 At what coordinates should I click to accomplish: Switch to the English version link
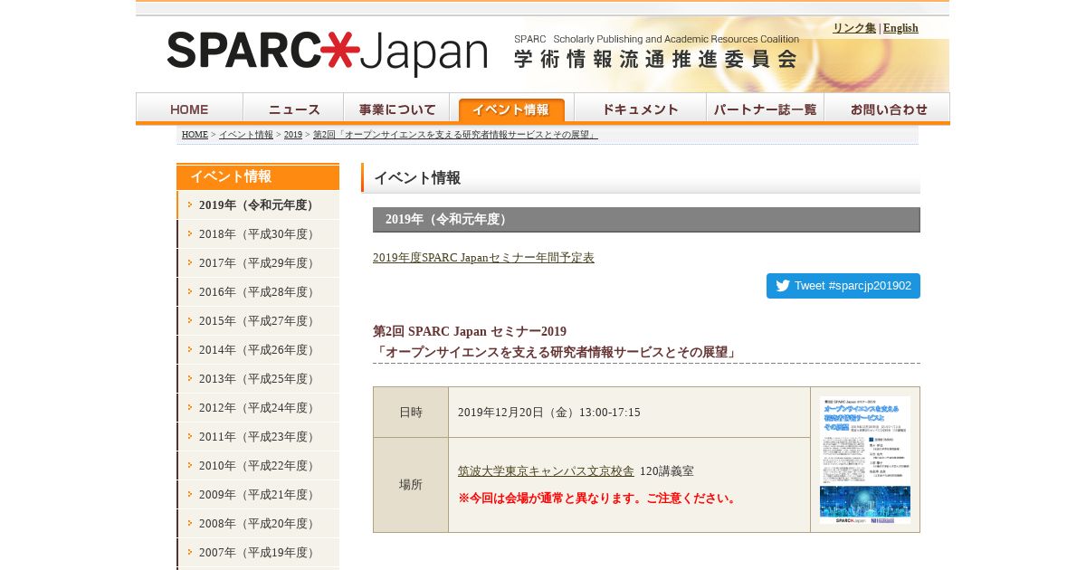pos(900,28)
